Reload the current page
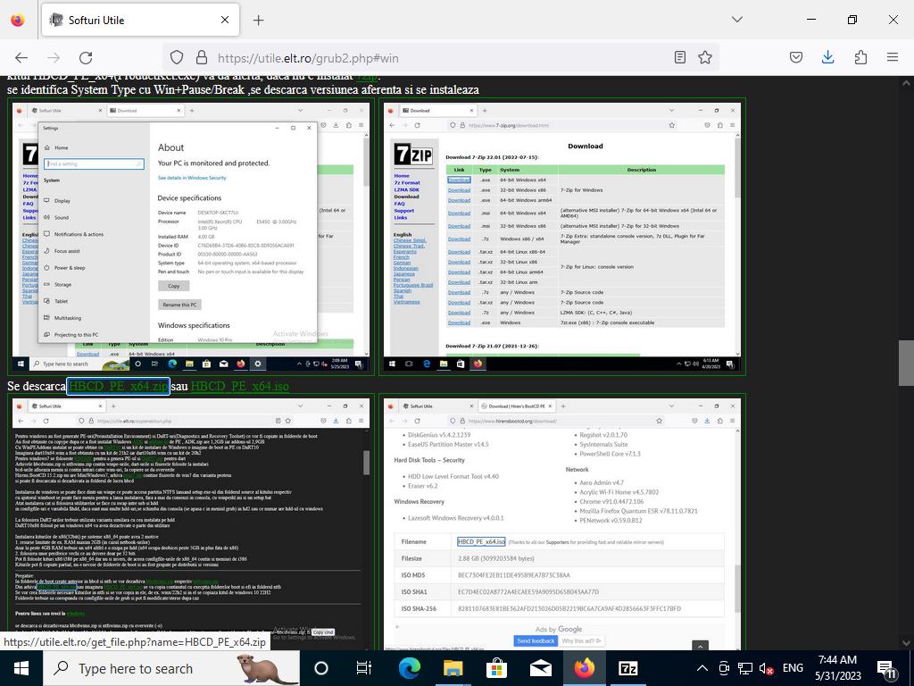914x686 pixels. 86,57
